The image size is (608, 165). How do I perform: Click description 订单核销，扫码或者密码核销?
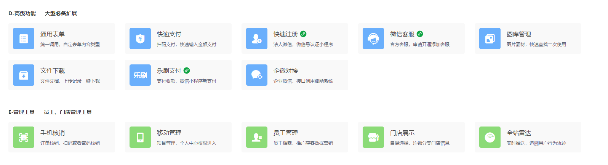coord(70,143)
